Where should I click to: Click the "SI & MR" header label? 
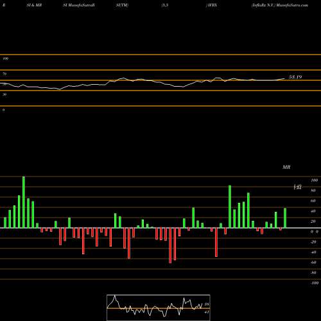point(34,5)
